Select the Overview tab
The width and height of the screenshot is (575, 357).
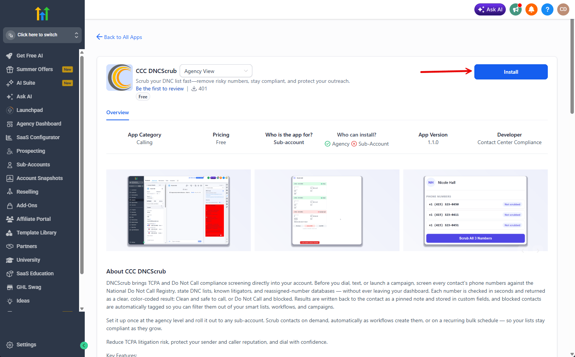point(118,112)
